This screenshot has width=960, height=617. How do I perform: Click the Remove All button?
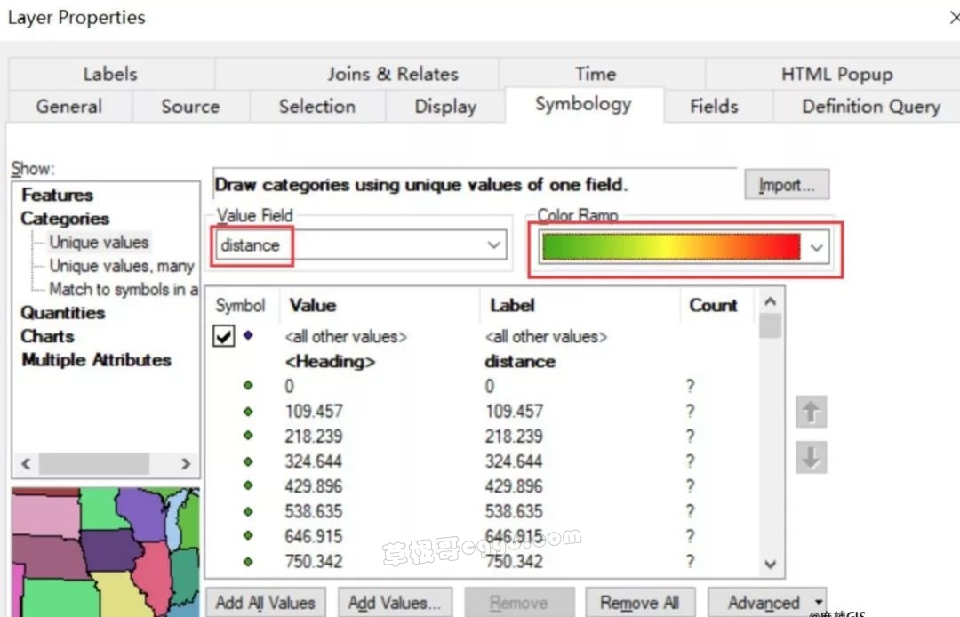(639, 602)
